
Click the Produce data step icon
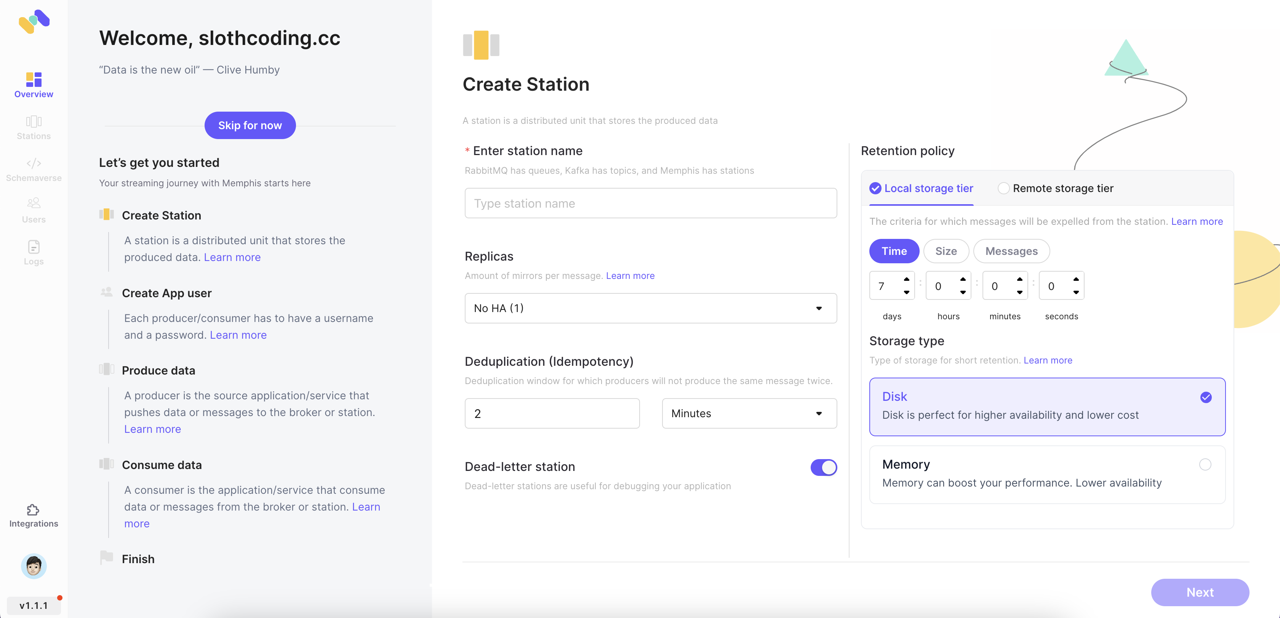coord(106,369)
